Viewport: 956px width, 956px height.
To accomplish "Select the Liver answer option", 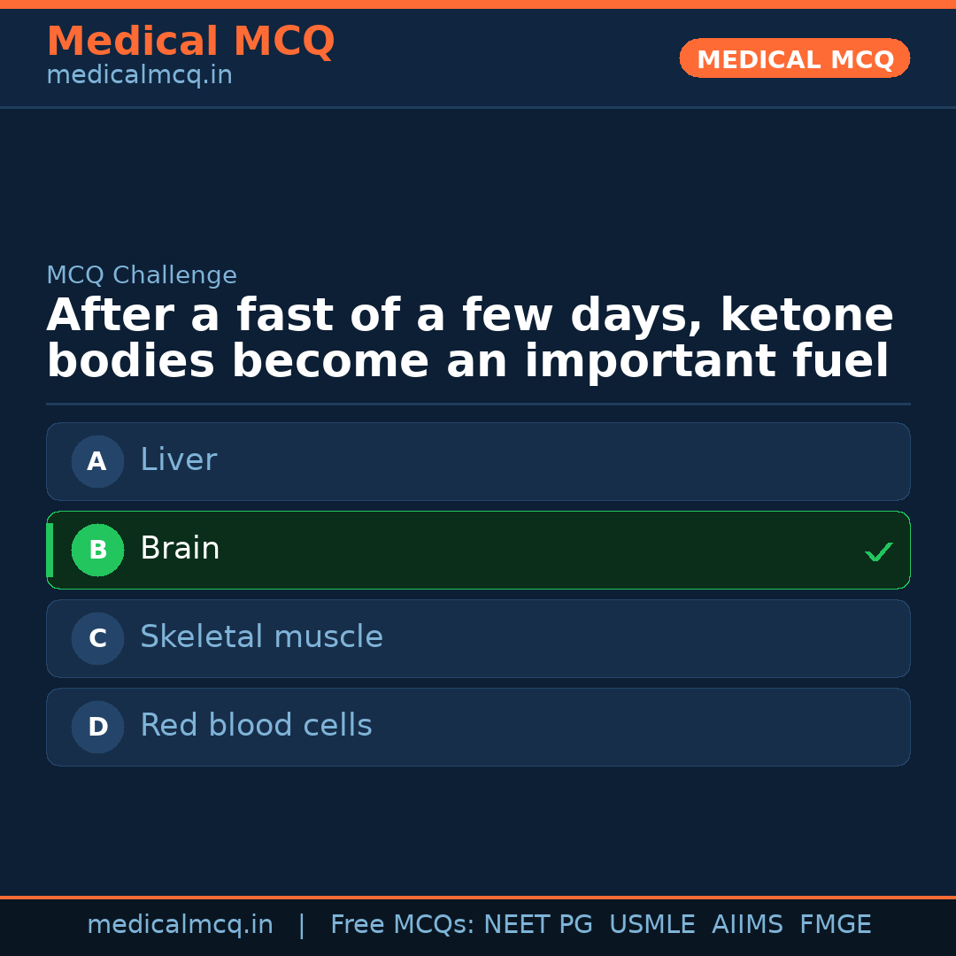I will [x=478, y=461].
